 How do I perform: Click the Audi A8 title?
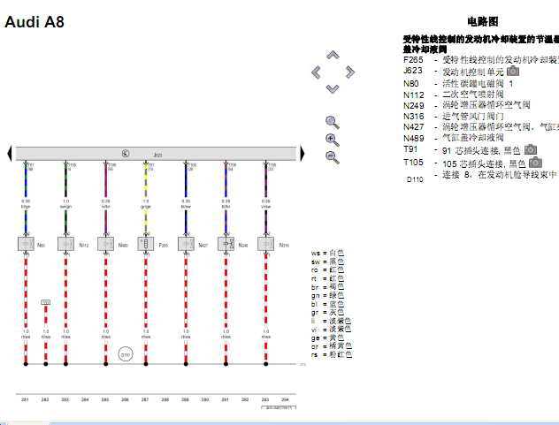click(x=34, y=22)
